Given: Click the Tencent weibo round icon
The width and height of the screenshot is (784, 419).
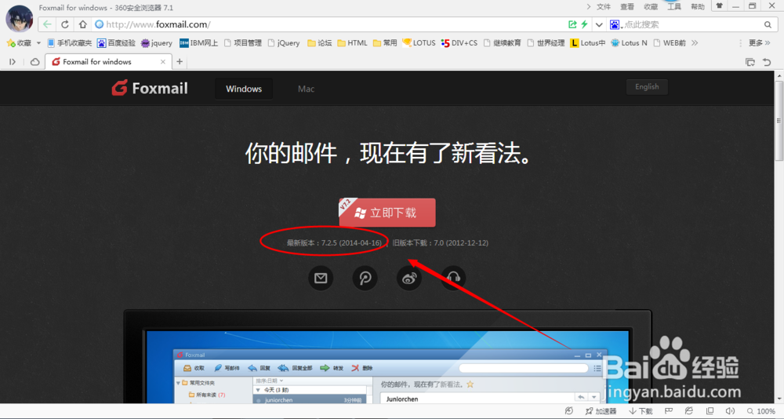Looking at the screenshot, I should tap(365, 278).
